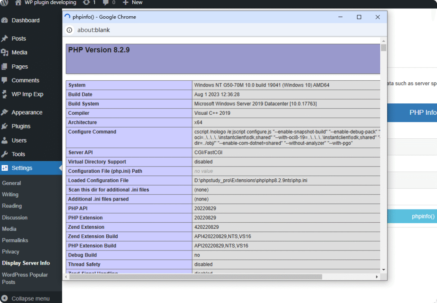The height and width of the screenshot is (303, 437).
Task: Open the Media library icon
Action: 5,52
